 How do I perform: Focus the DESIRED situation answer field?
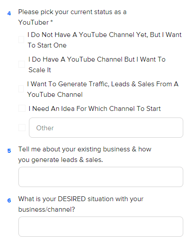coord(101,227)
